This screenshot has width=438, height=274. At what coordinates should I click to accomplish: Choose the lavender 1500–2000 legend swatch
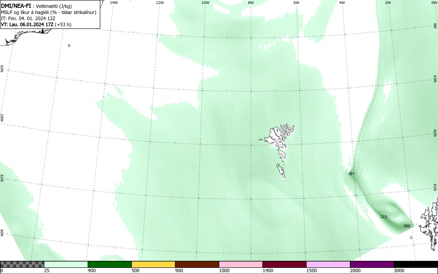(328, 264)
